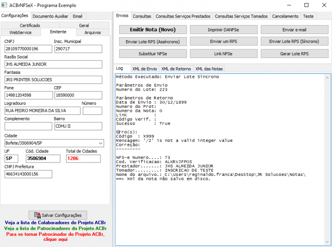Open the Teste tab
Image resolution: width=332 pixels, height=247 pixels.
tap(308, 16)
